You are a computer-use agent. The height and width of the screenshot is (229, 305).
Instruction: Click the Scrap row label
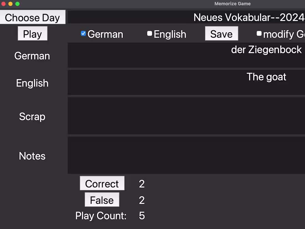pos(32,117)
